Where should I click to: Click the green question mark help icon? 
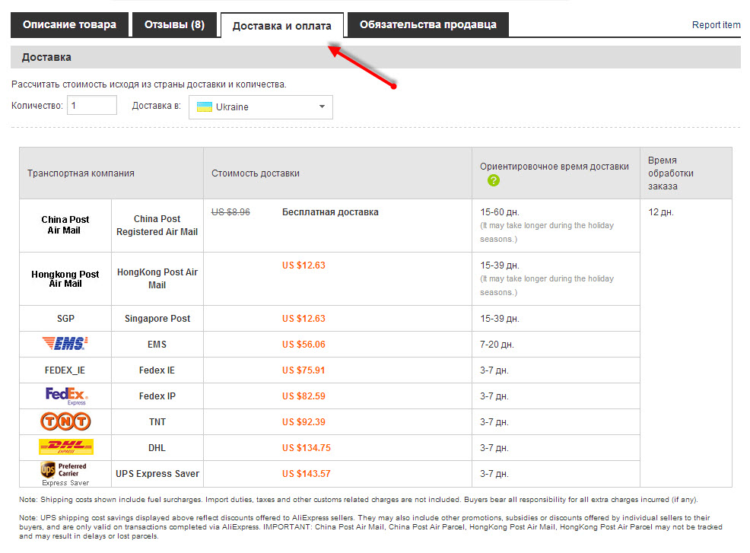[x=494, y=180]
